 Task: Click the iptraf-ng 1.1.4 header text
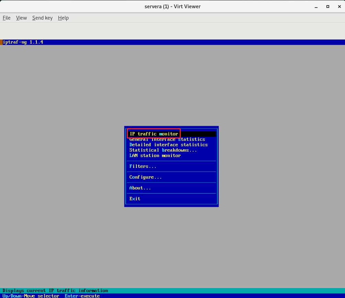(x=23, y=42)
